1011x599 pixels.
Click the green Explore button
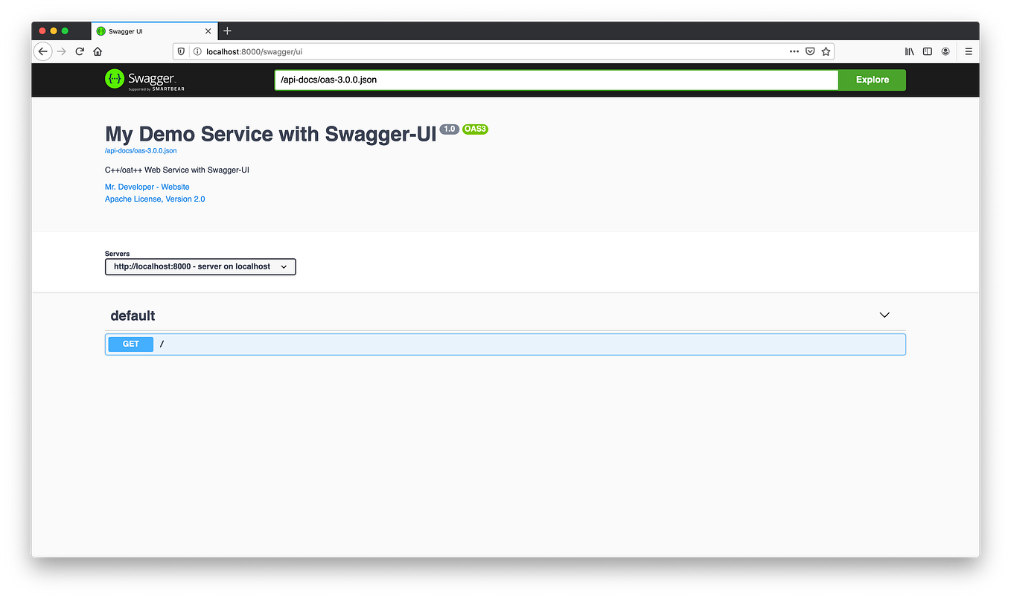[871, 80]
